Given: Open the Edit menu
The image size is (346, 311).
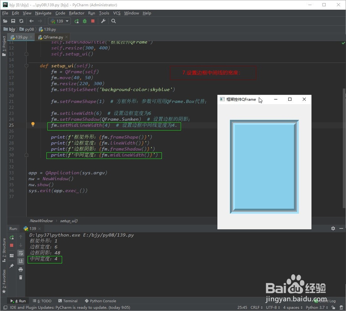Looking at the screenshot, I should [15, 13].
